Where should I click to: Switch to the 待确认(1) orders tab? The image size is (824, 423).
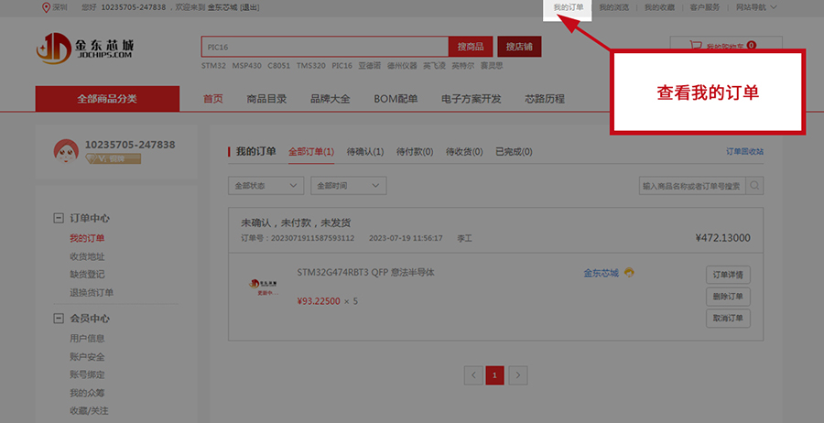(x=365, y=152)
